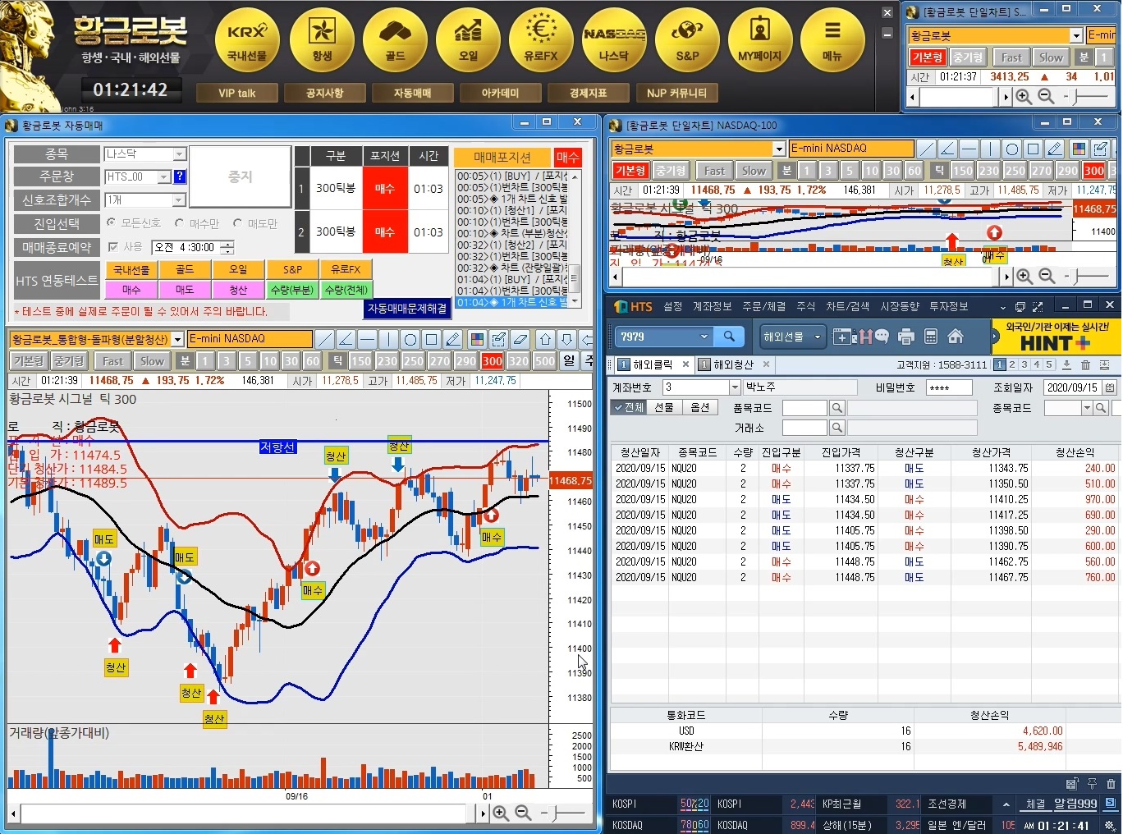Click the 수량(전체) green button
This screenshot has width=1123, height=834.
pyautogui.click(x=346, y=290)
